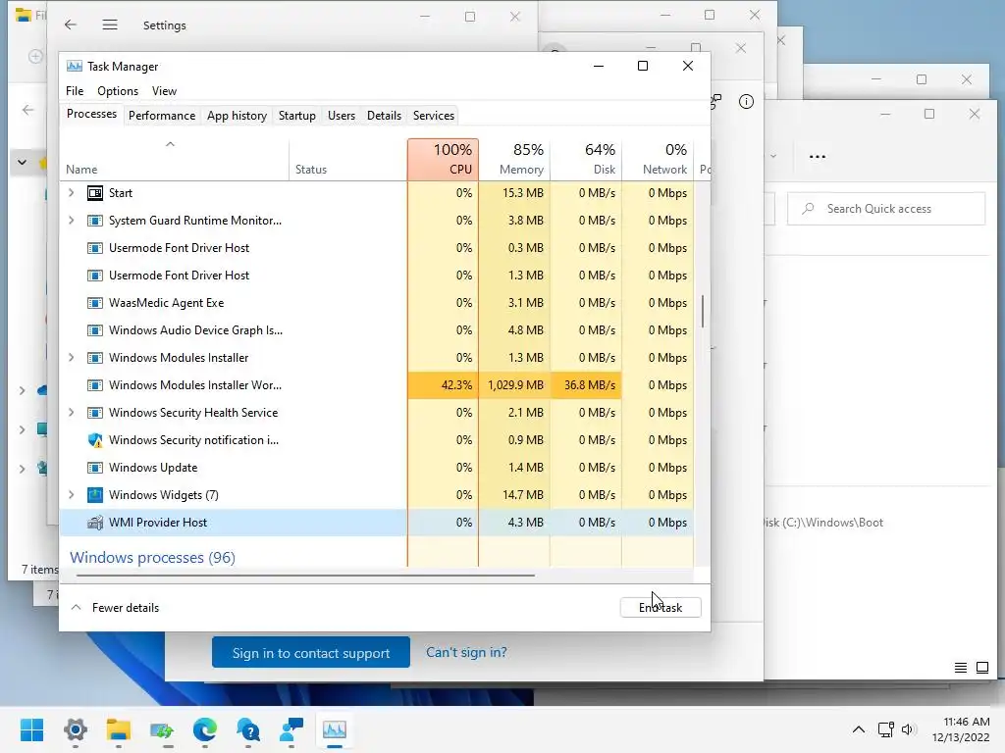Sort by the Network column header
Screen dimensions: 1005x753
coord(658,160)
